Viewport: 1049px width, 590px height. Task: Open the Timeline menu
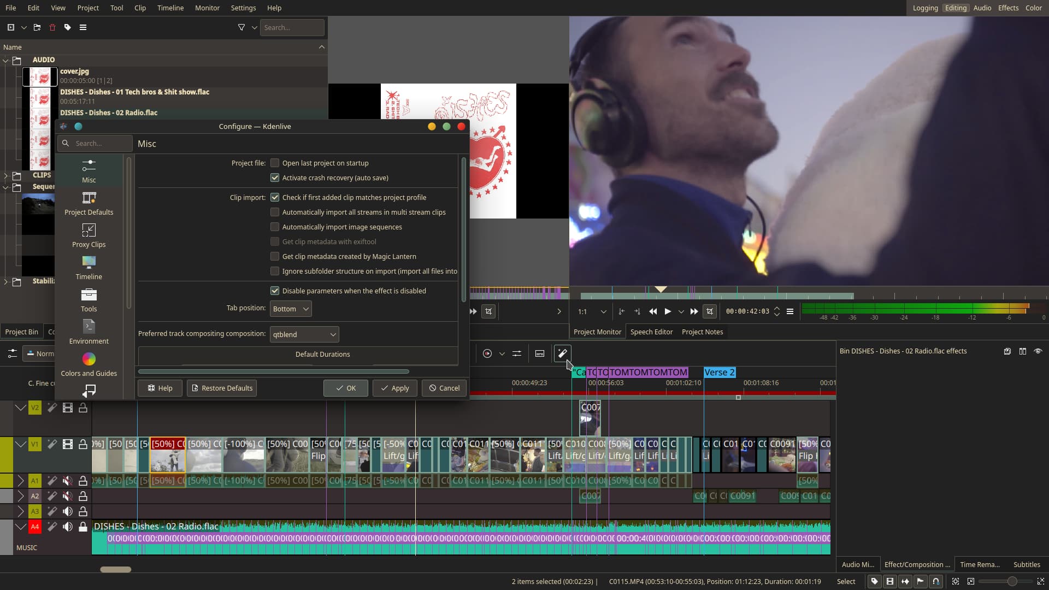170,8
